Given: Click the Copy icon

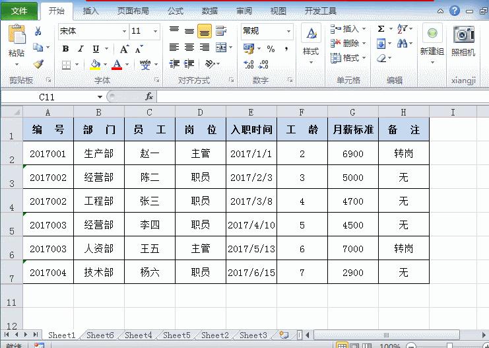Looking at the screenshot, I should click(38, 48).
